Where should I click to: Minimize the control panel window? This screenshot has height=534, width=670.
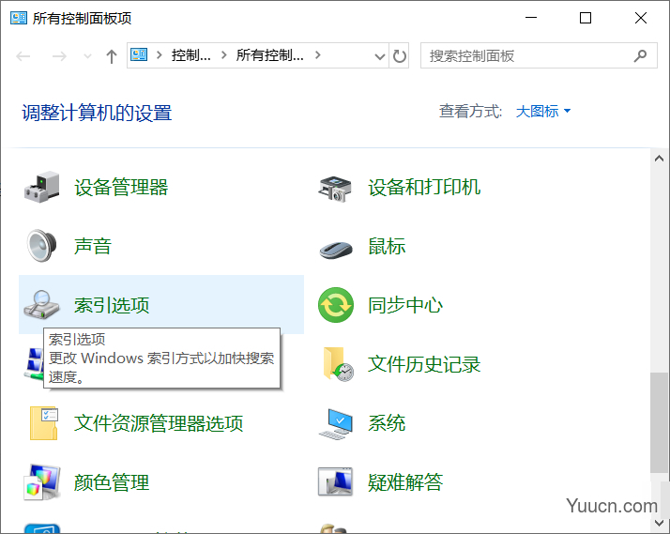coord(531,18)
